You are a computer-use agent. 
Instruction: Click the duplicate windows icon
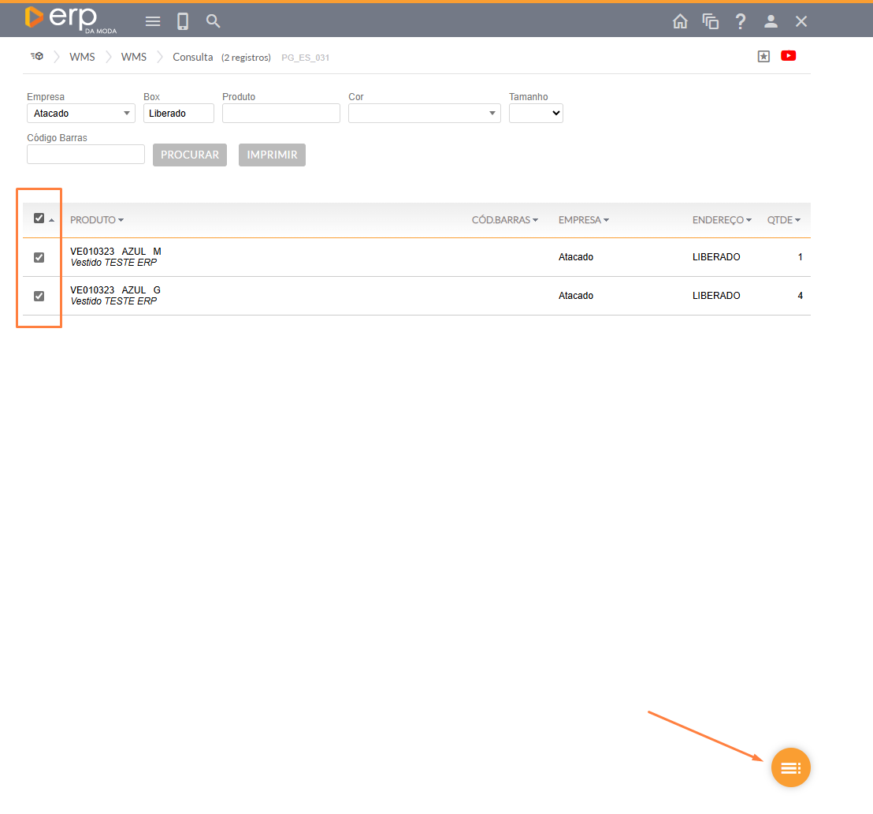(x=711, y=21)
